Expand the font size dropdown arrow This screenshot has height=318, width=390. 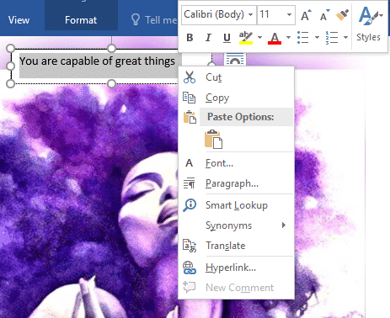289,14
